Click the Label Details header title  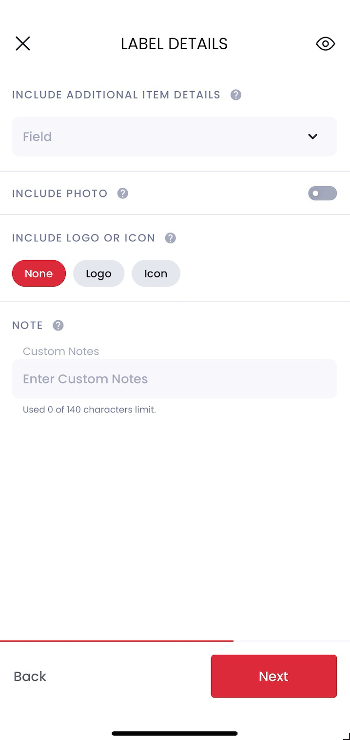click(174, 43)
